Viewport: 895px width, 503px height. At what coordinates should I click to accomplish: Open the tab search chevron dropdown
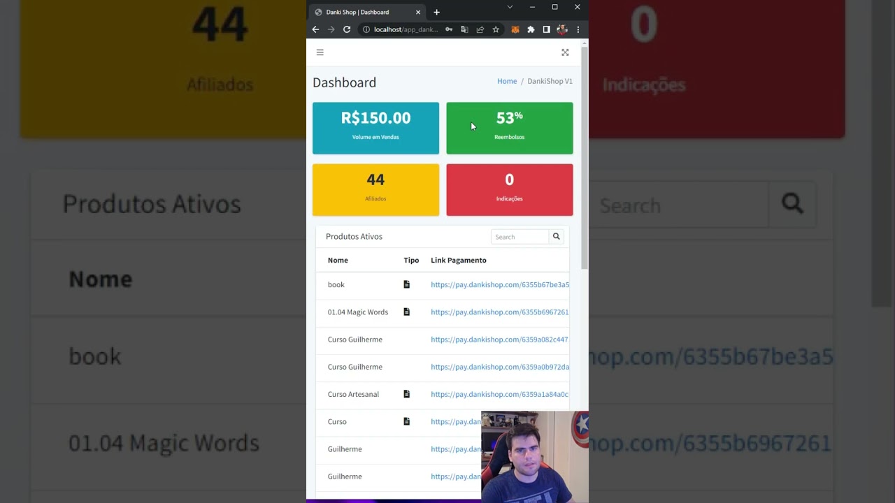point(510,7)
